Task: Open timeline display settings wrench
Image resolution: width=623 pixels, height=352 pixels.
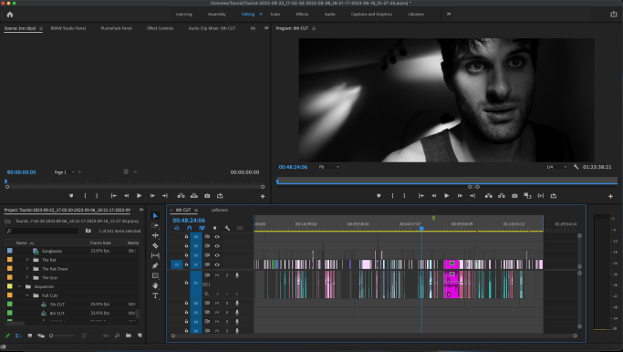Action: click(227, 228)
